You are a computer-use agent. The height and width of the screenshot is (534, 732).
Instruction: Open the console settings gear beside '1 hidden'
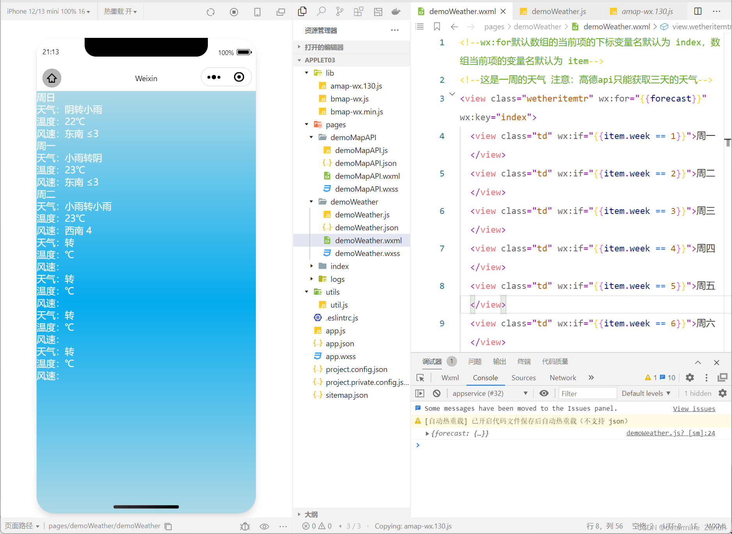(723, 393)
